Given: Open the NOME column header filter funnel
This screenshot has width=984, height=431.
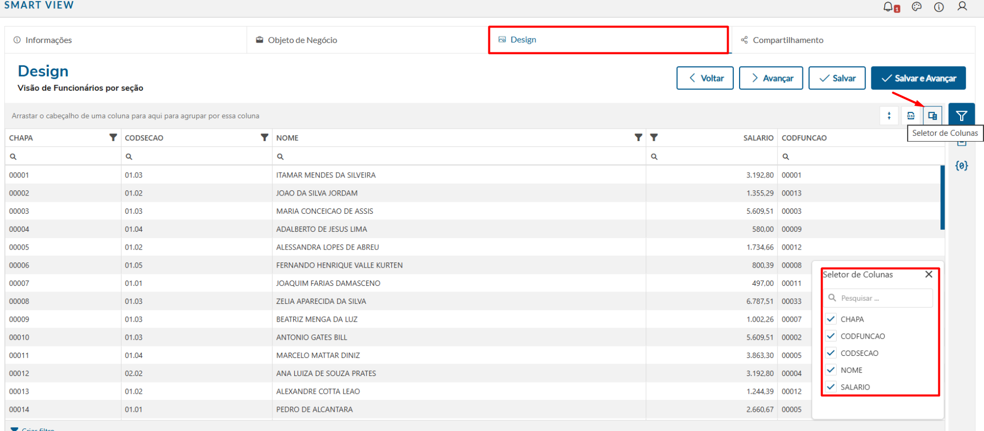Looking at the screenshot, I should coord(638,137).
